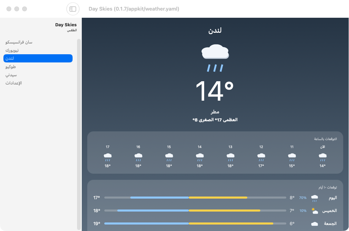Click the large 14° current temperature
This screenshot has width=349, height=231.
(x=215, y=91)
